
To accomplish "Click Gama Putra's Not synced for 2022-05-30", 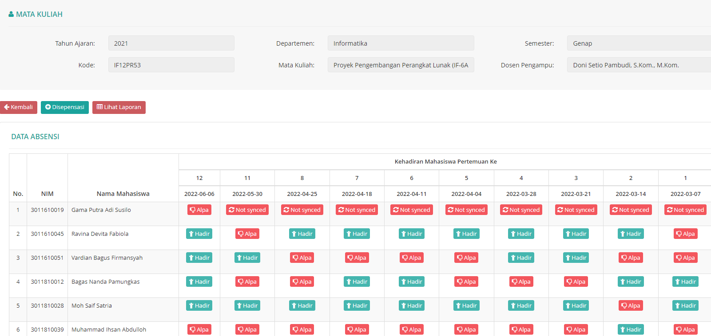I will (247, 210).
